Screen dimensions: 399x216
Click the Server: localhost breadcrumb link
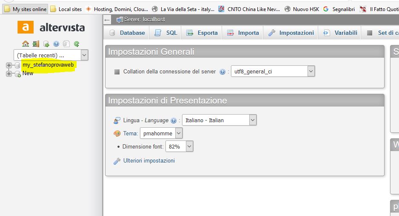[x=144, y=20]
